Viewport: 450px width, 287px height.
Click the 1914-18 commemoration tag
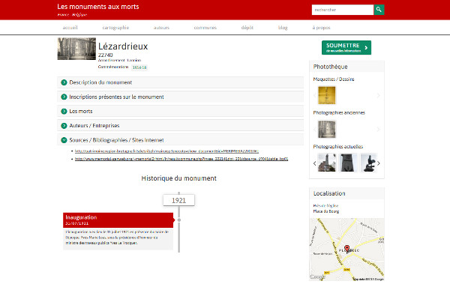point(139,67)
